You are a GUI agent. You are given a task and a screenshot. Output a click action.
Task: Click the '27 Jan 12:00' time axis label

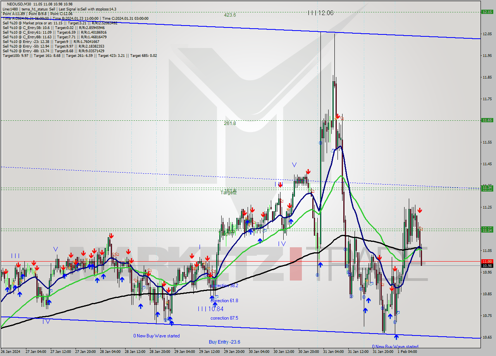[61, 352]
